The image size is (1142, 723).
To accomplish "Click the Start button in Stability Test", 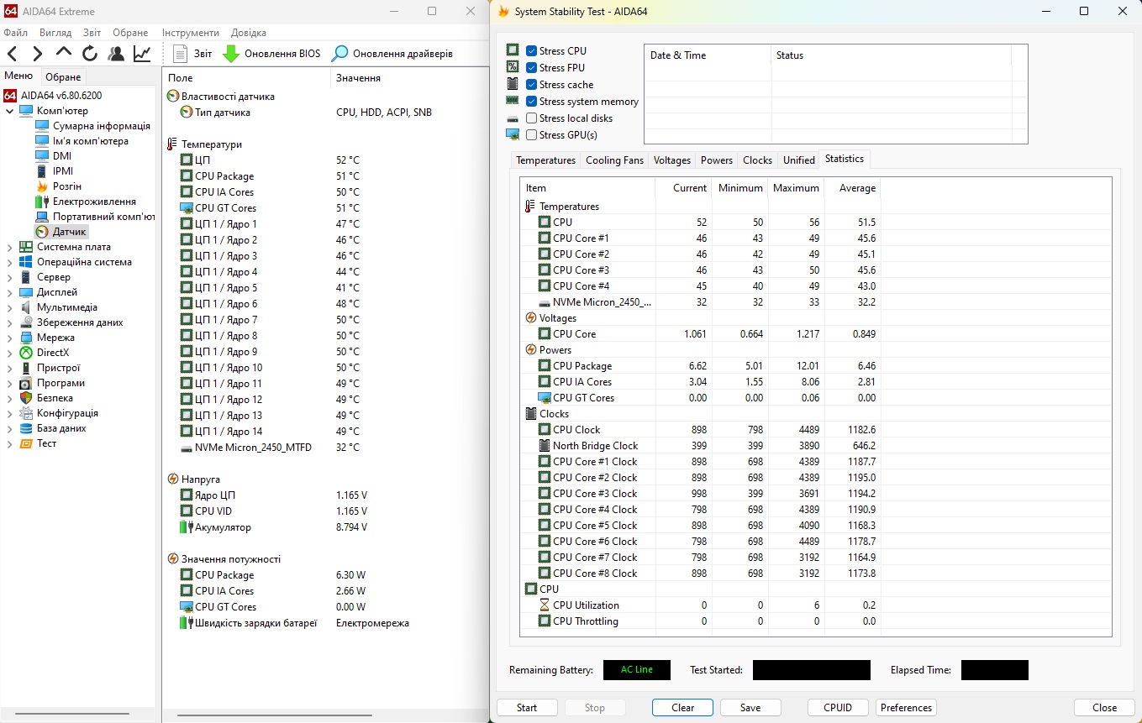I will pos(527,708).
